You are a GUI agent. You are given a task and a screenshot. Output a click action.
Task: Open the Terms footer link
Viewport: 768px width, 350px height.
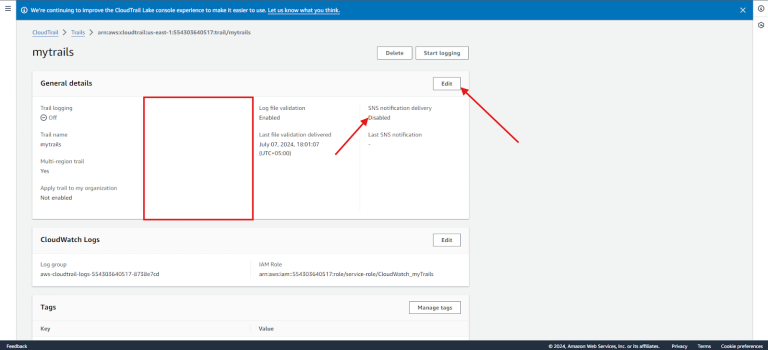click(x=704, y=345)
